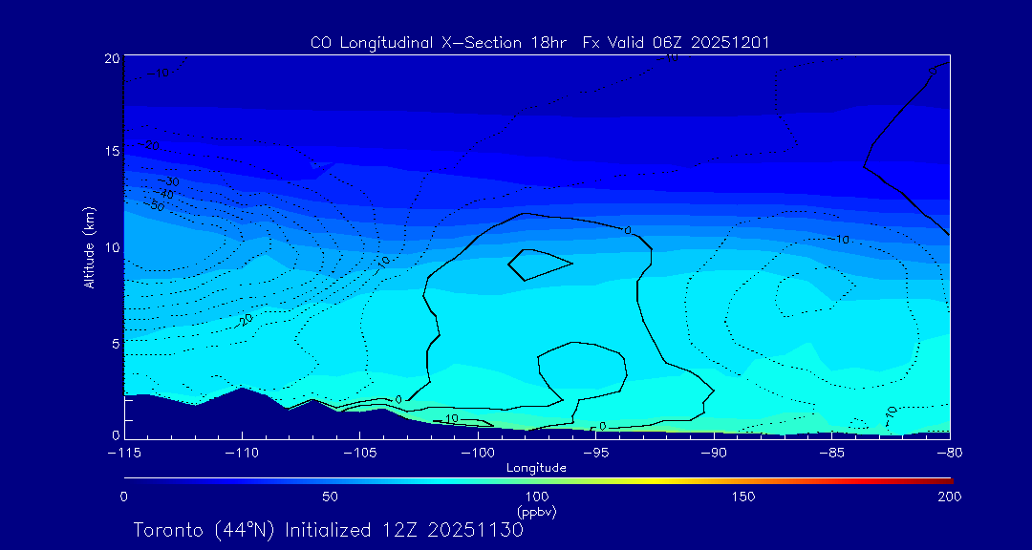Click the longitude tick label '-105'
The image size is (1032, 550).
coord(359,454)
